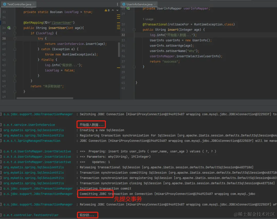This screenshot has height=219, width=277.
Task: Switch to the UserInfoService.java tab
Action: coord(139,4)
